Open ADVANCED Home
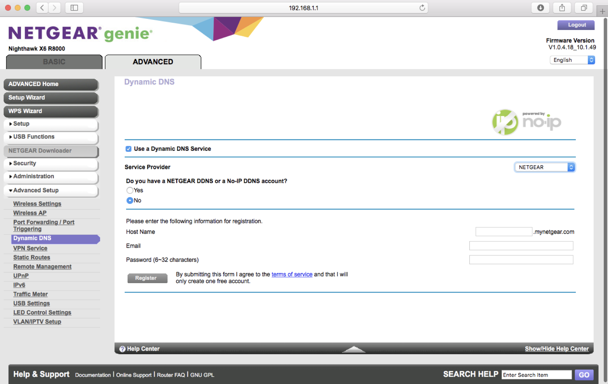Screen dimensions: 608x384 51,84
